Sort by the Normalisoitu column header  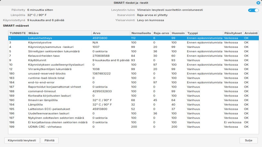(x=141, y=33)
